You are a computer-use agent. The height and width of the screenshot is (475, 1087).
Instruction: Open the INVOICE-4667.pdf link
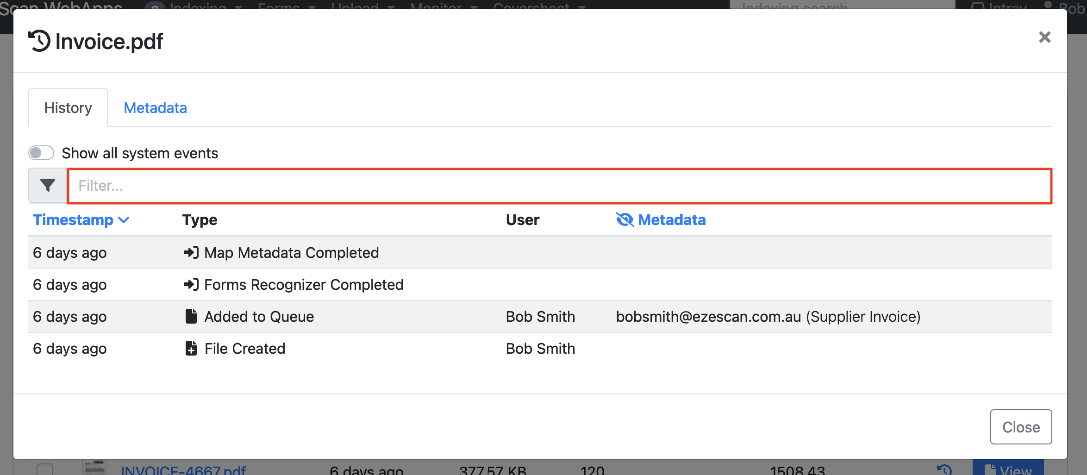[183, 470]
